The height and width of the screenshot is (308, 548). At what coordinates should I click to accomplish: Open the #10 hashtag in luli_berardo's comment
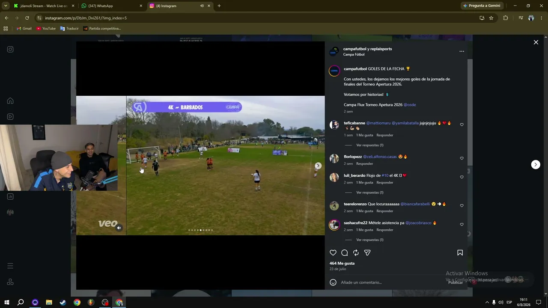click(385, 175)
